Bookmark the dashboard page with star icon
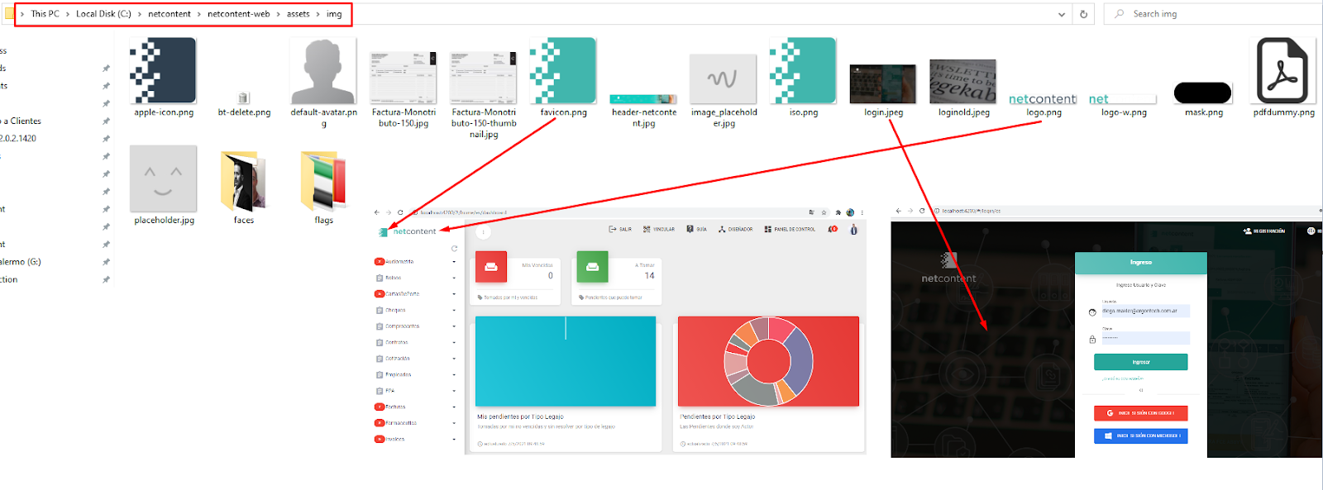Viewport: 1323px width, 490px height. [x=824, y=212]
